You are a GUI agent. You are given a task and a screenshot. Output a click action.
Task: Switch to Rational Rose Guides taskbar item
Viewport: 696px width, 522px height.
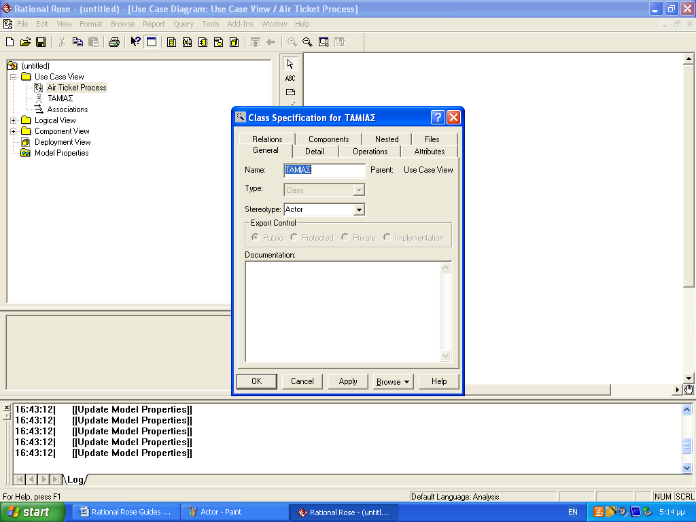point(125,512)
